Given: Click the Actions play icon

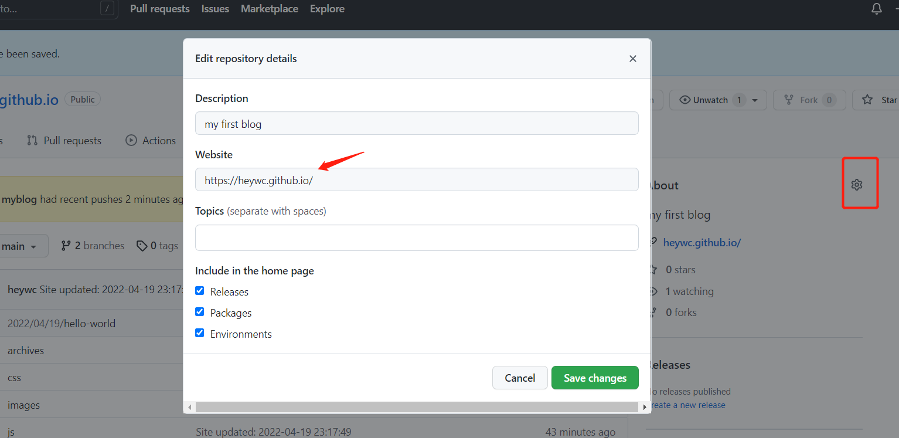Looking at the screenshot, I should [131, 141].
